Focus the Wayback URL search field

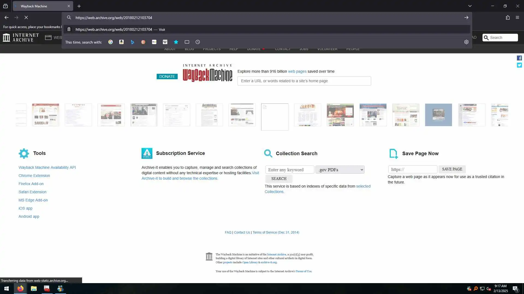[x=304, y=81]
